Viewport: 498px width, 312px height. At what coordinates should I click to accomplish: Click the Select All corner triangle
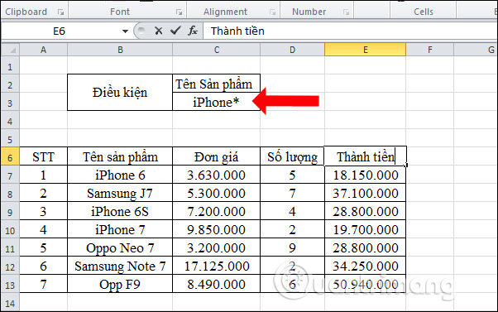(11, 50)
